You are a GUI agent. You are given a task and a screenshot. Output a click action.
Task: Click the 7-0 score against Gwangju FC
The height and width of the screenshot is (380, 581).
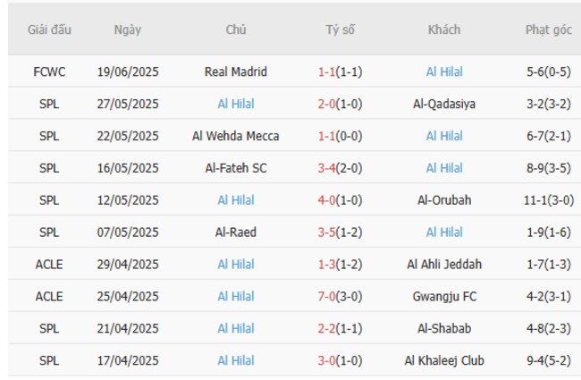click(x=328, y=297)
